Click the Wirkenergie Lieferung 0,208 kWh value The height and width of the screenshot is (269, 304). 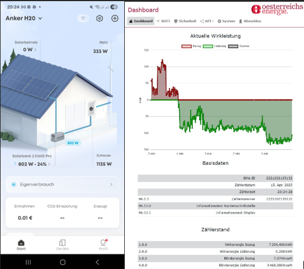pyautogui.click(x=283, y=251)
